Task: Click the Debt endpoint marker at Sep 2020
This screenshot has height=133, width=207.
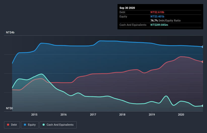Action: click(203, 62)
